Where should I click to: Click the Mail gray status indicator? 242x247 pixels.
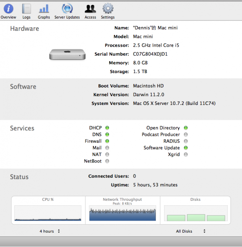click(x=107, y=148)
